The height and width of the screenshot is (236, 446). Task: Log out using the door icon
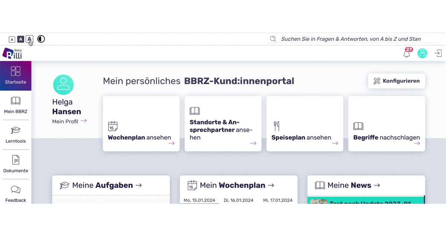tap(438, 53)
